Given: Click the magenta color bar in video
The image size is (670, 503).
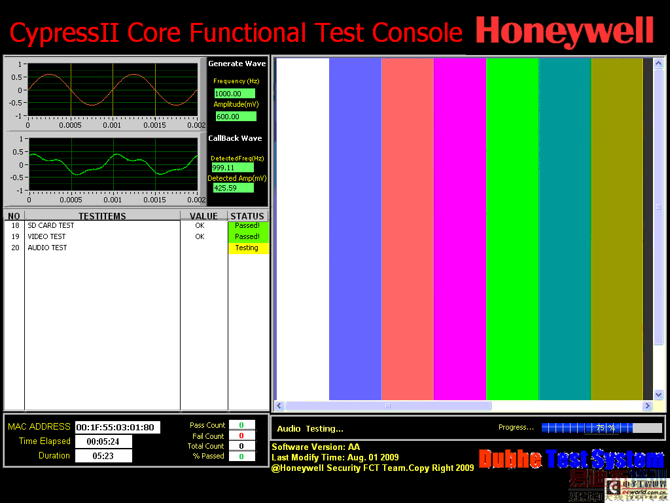Looking at the screenshot, I should pos(460,229).
